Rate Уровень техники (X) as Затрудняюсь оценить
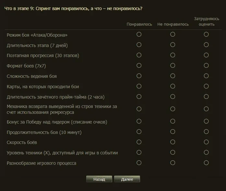Viewport: 226px width, 191px height. click(206, 152)
